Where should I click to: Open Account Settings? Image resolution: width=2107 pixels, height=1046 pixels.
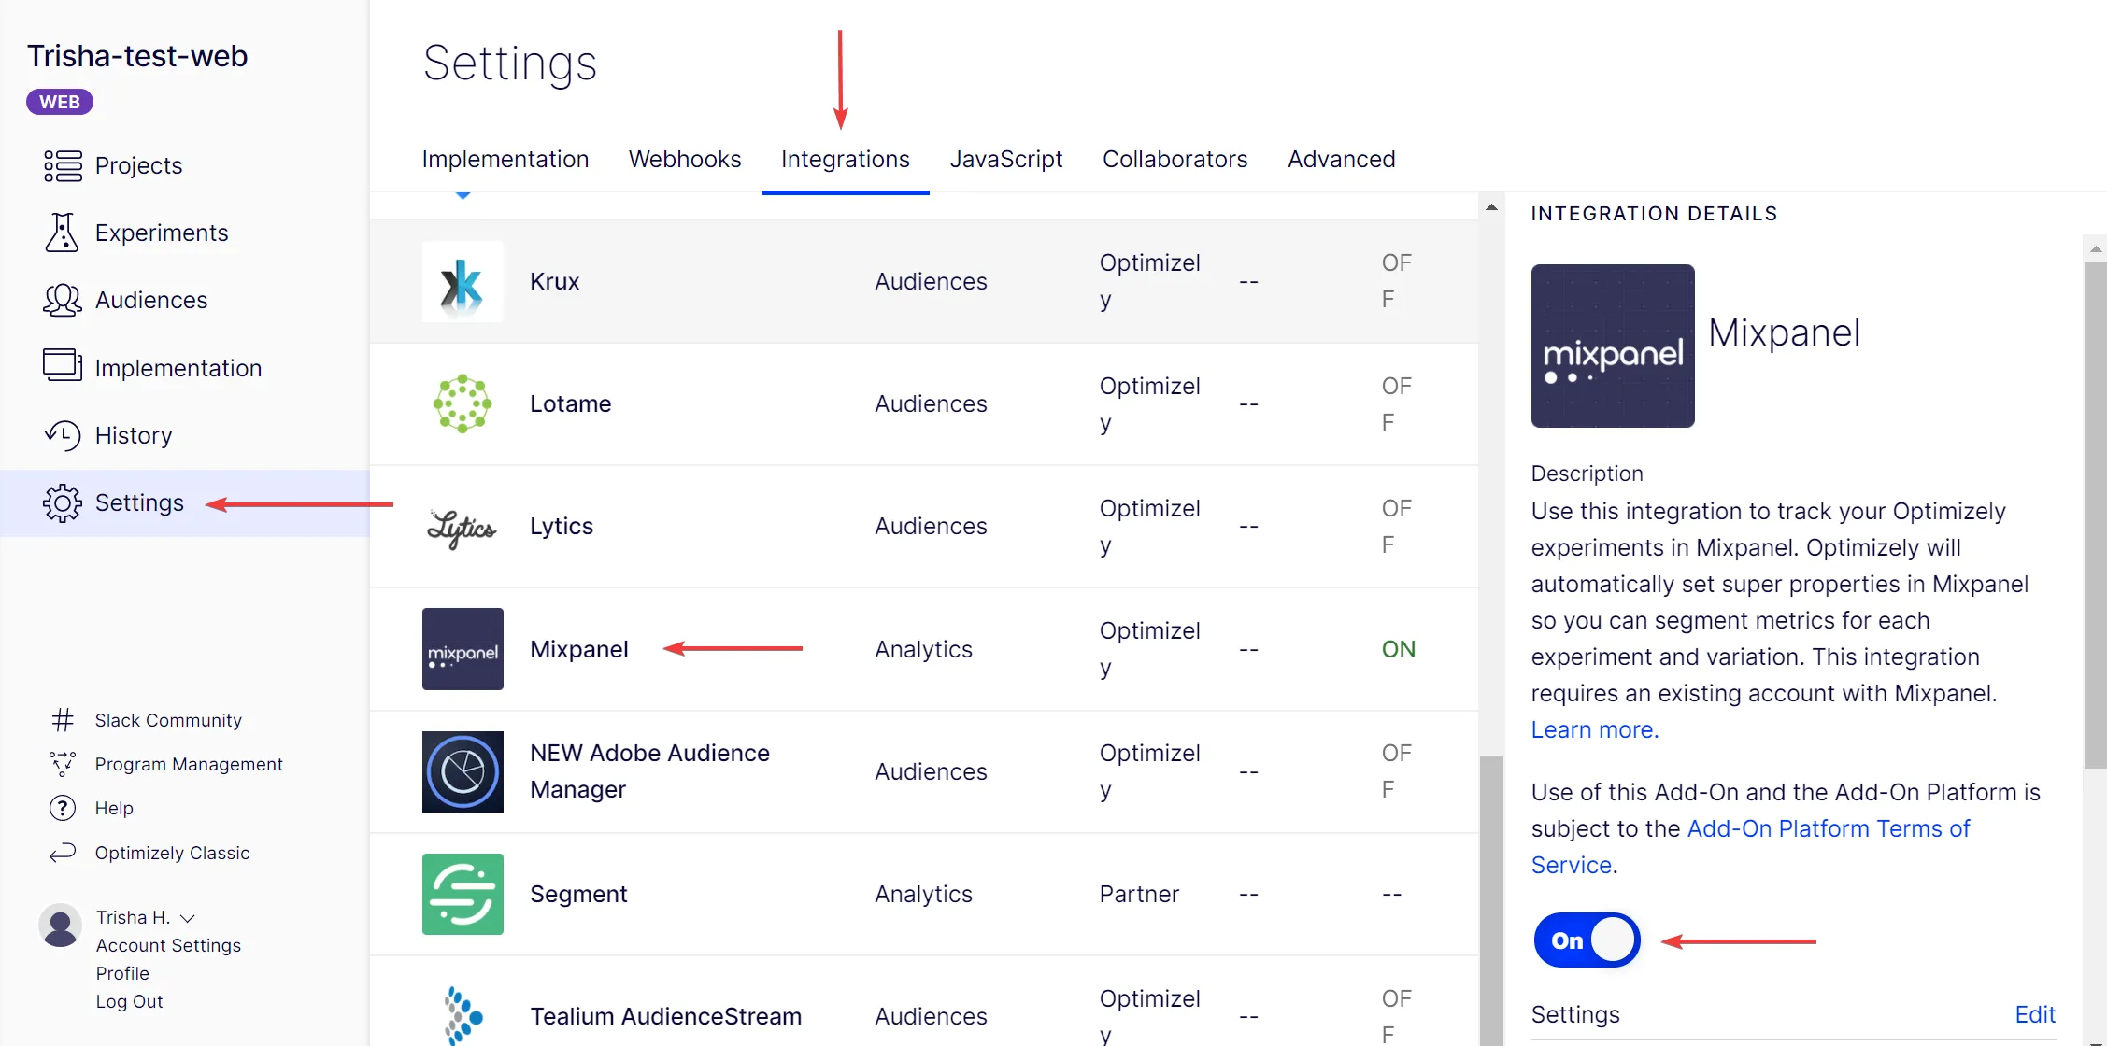[x=169, y=945]
